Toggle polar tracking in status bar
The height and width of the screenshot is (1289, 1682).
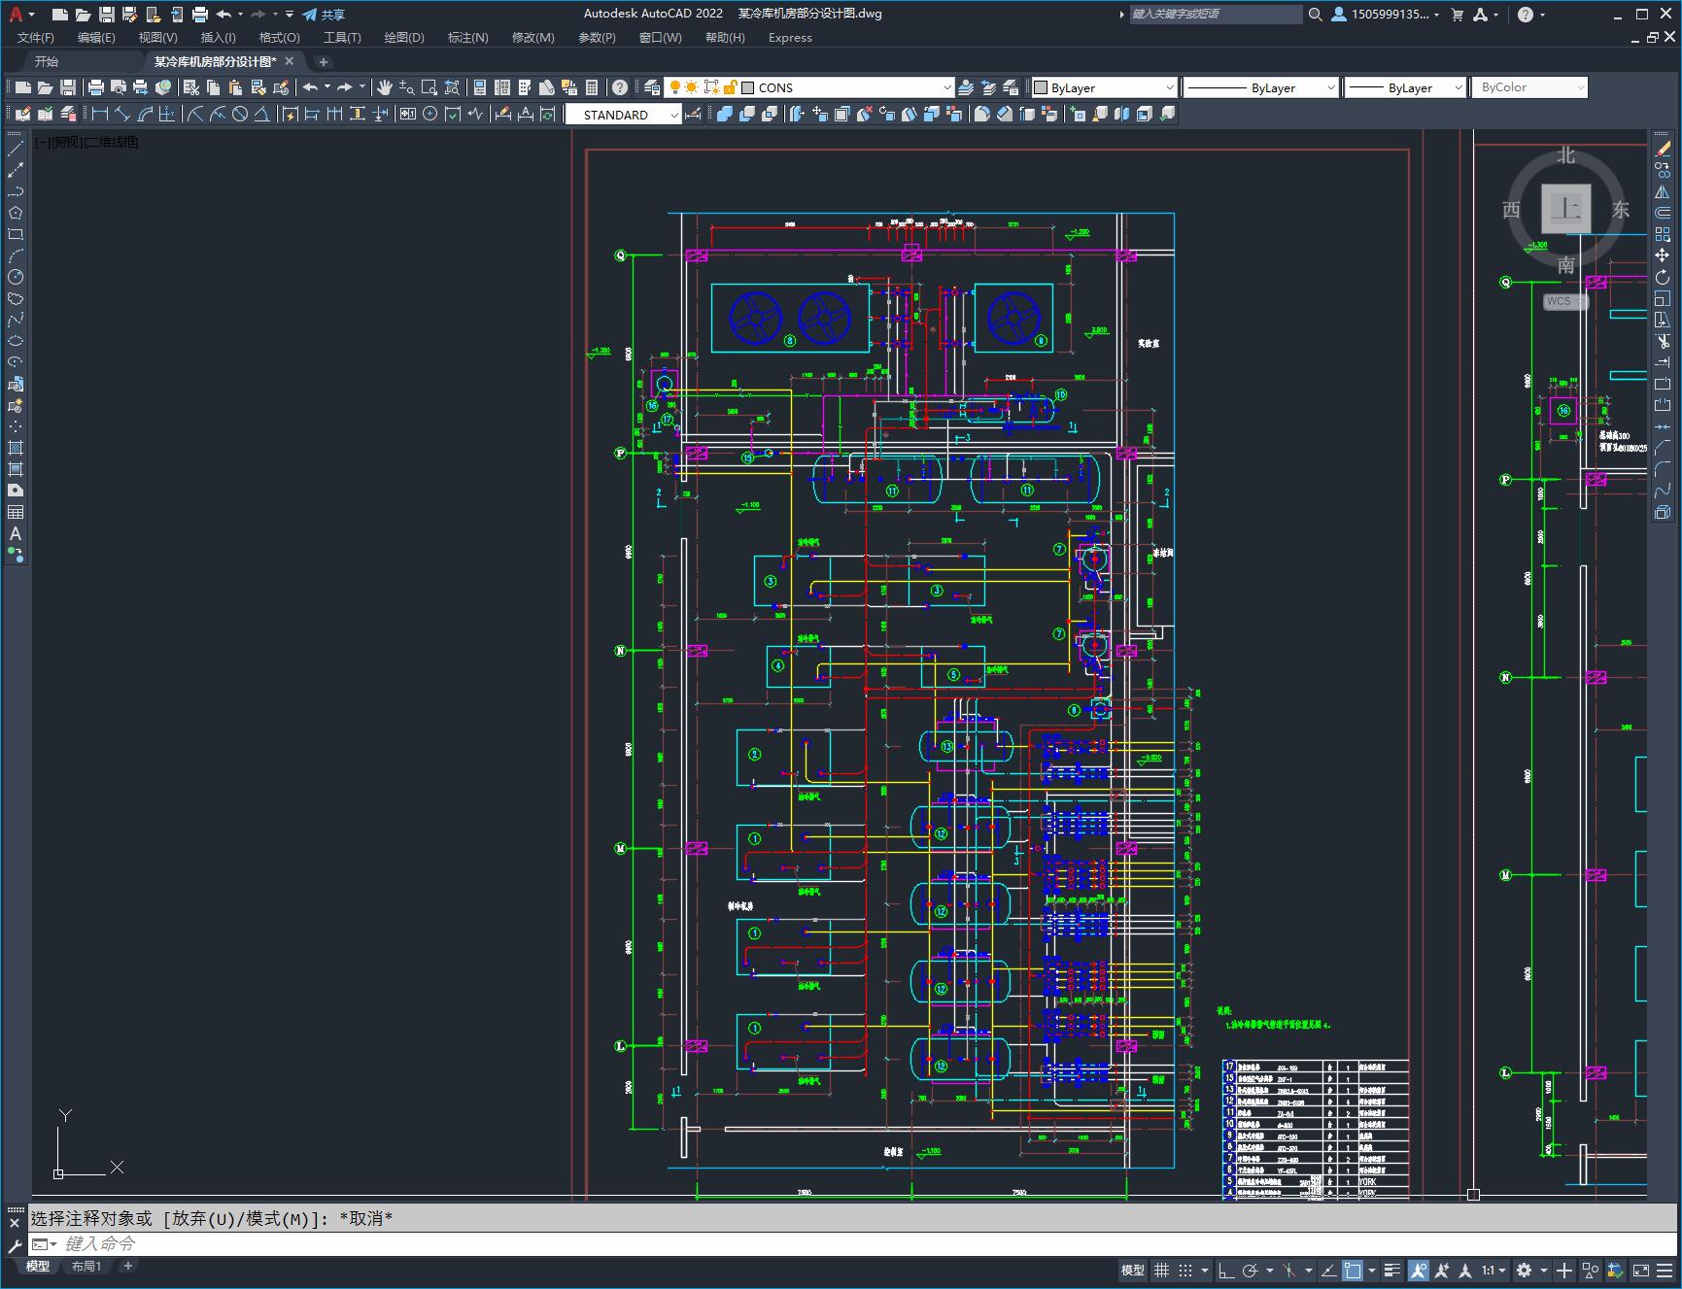click(1251, 1270)
